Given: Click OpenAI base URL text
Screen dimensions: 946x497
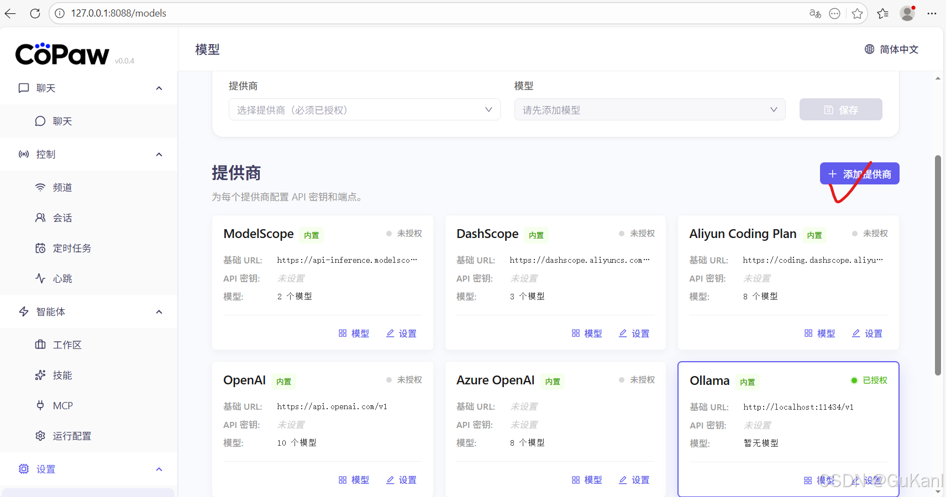Looking at the screenshot, I should coord(332,406).
